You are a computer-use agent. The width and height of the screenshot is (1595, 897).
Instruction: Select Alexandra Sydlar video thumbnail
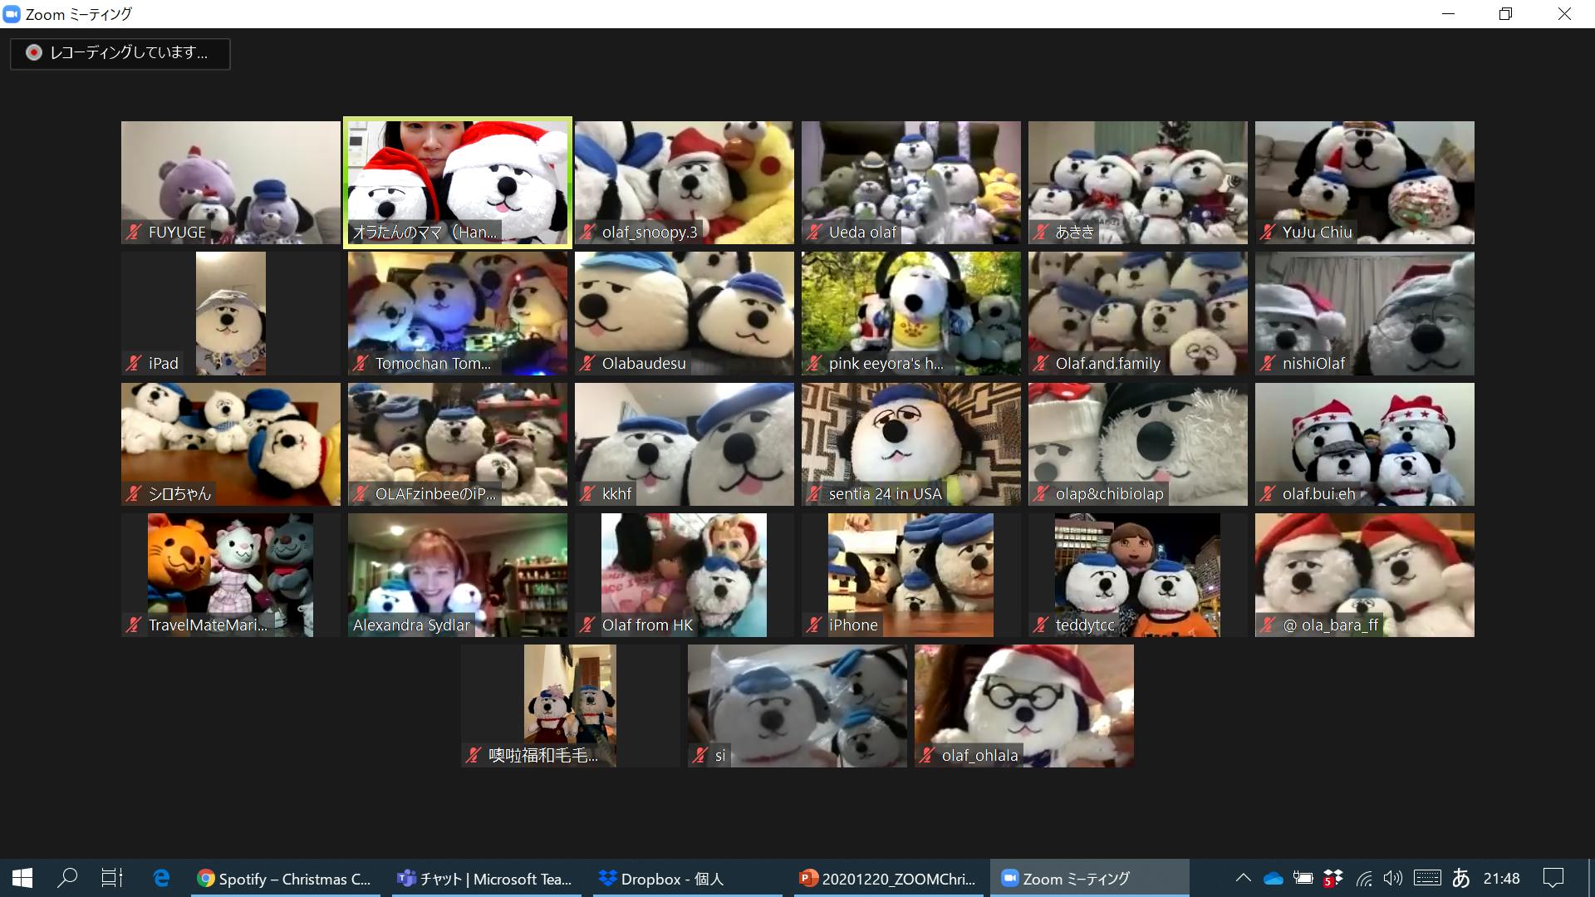457,575
